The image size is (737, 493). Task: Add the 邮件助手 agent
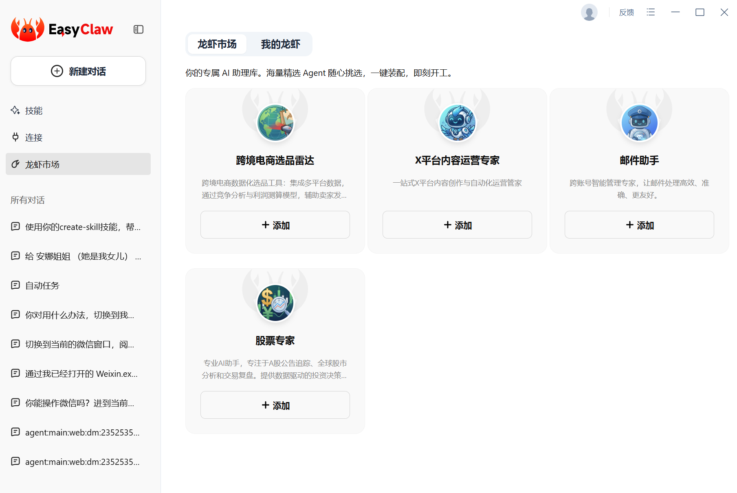tap(639, 225)
